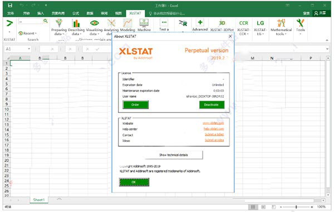Select cell A1 in the worksheet
This screenshot has width=334, height=212.
tap(20, 63)
